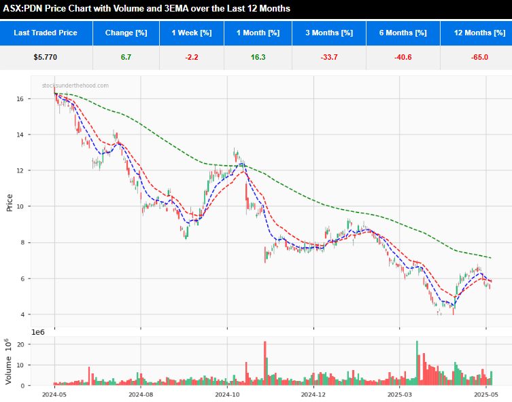Click the 2024-12 date axis label

tap(313, 395)
